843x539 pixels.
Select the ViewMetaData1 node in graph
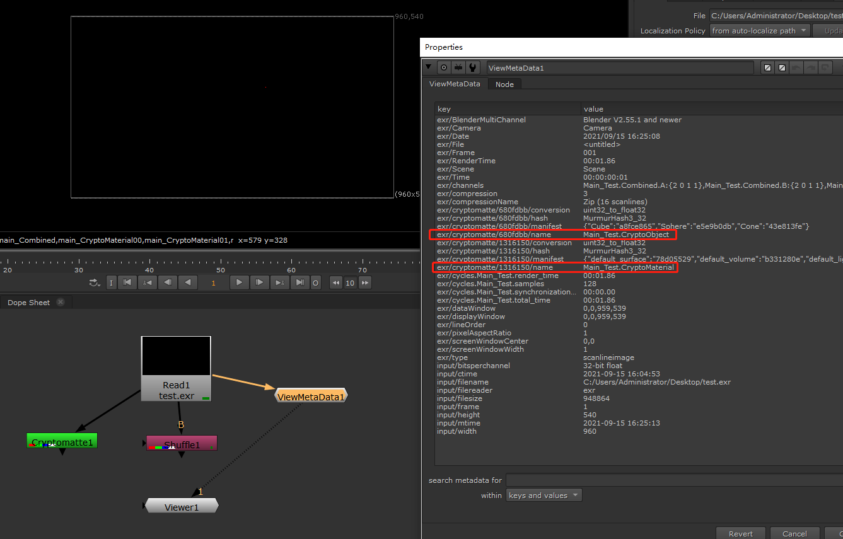point(311,396)
